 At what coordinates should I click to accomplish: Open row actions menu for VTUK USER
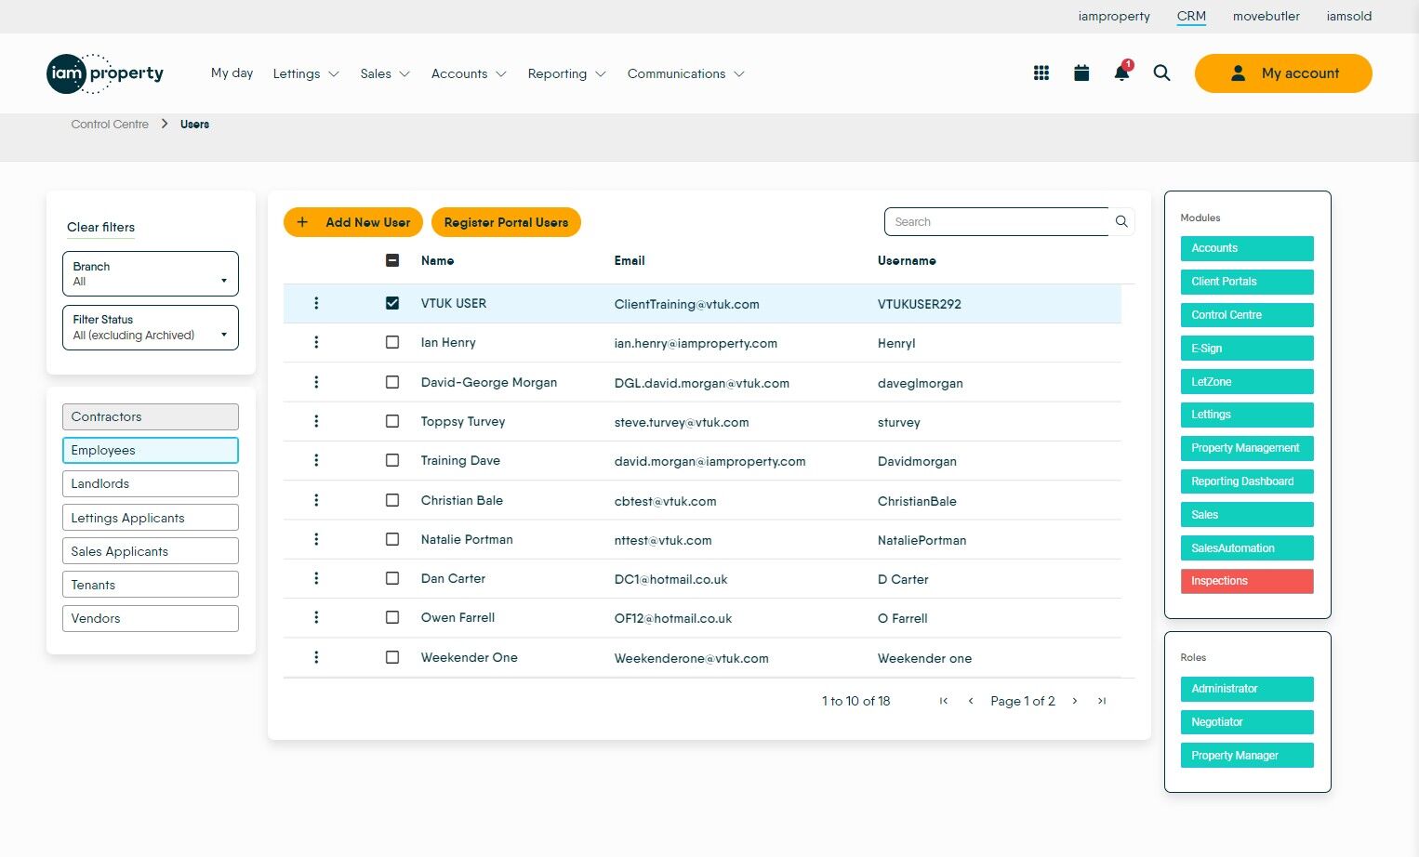pyautogui.click(x=316, y=303)
